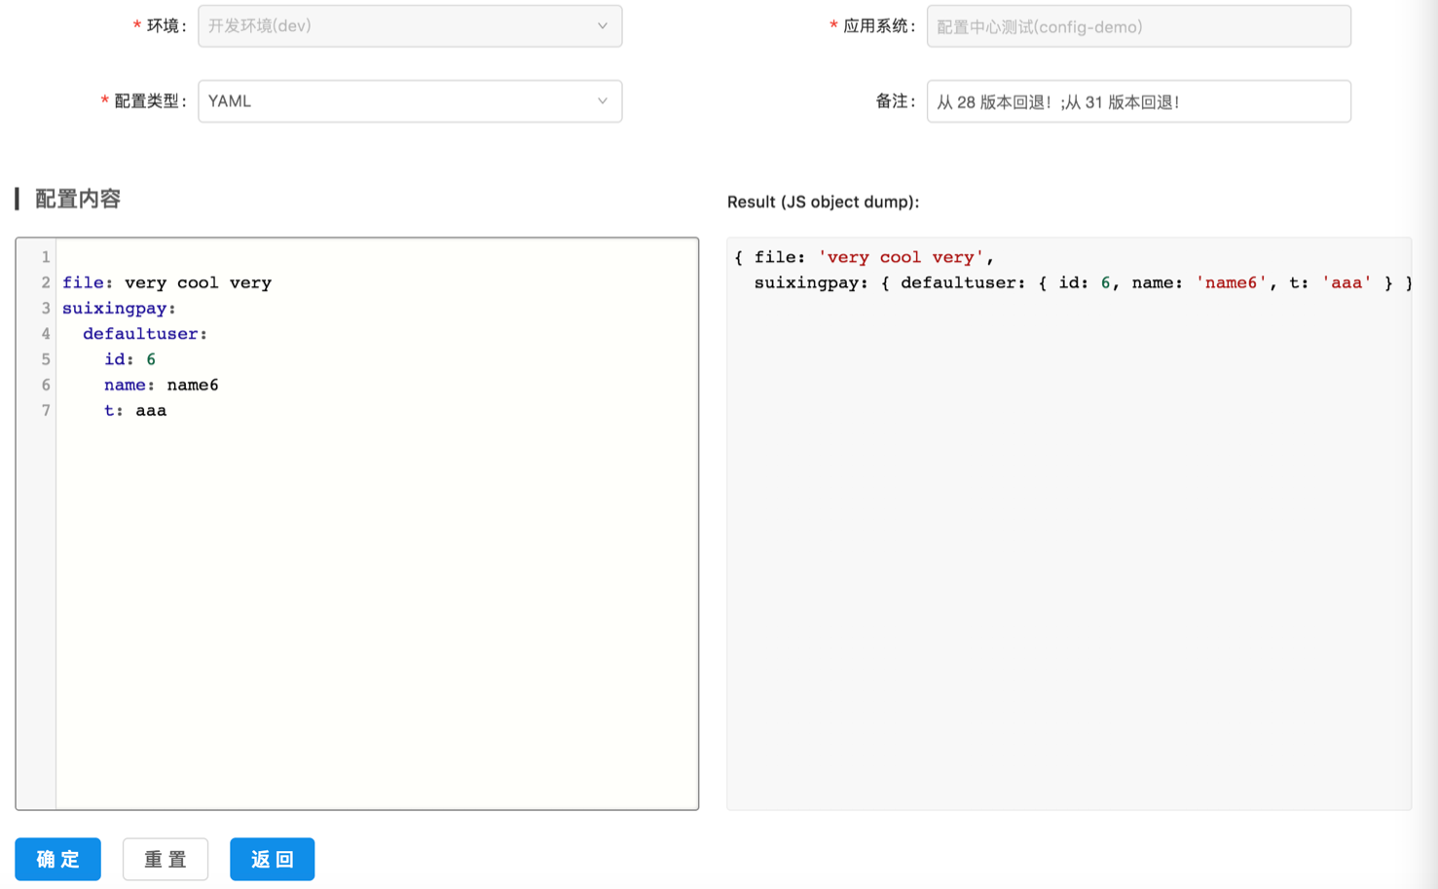Click the 返回 back button
1438x889 pixels.
(x=272, y=859)
